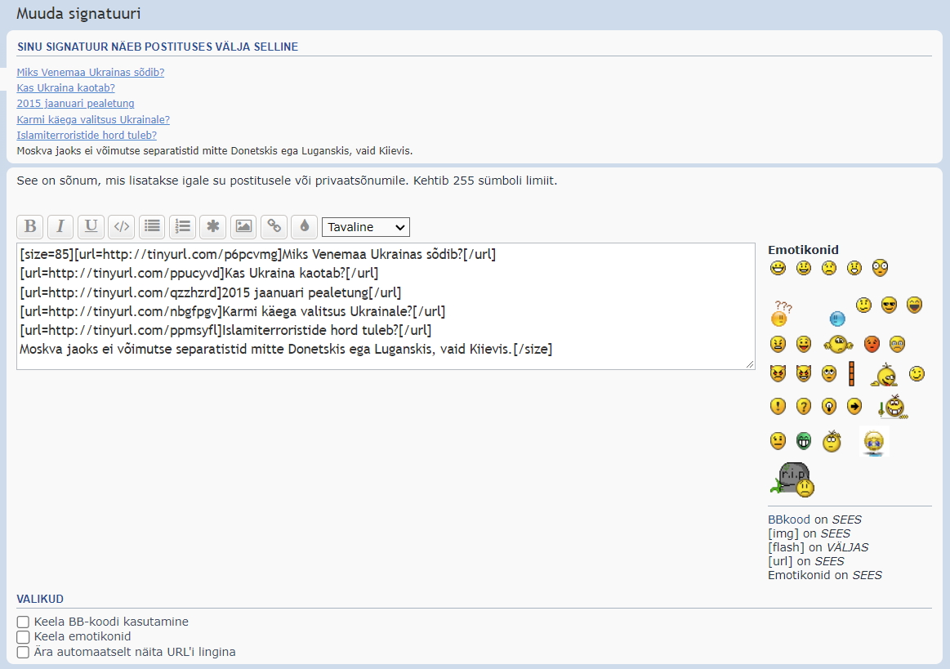This screenshot has width=950, height=669.
Task: Enable 'Keela BB-koodi kasutamine' checkbox
Action: pyautogui.click(x=23, y=622)
